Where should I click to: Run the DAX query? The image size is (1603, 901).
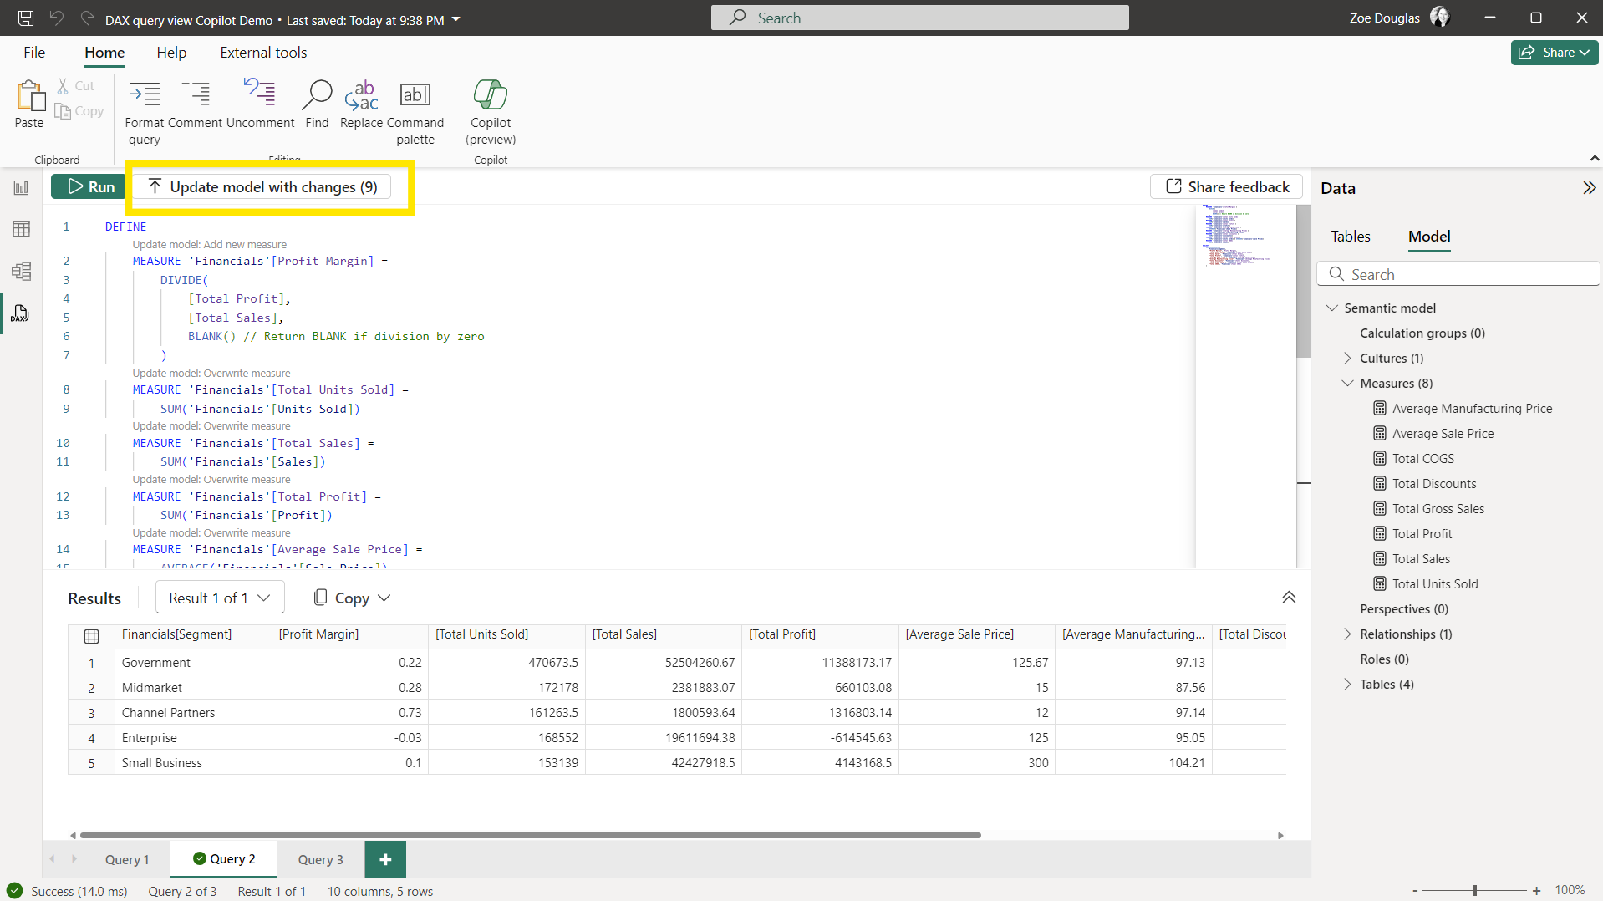[89, 186]
